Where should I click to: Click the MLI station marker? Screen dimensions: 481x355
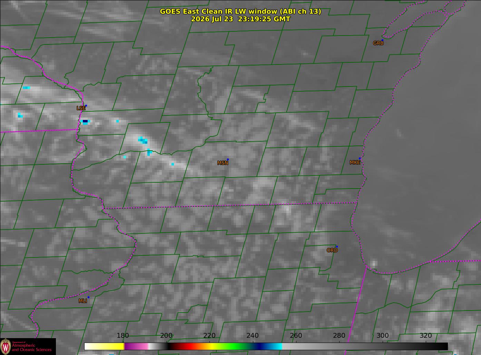[x=88, y=297]
